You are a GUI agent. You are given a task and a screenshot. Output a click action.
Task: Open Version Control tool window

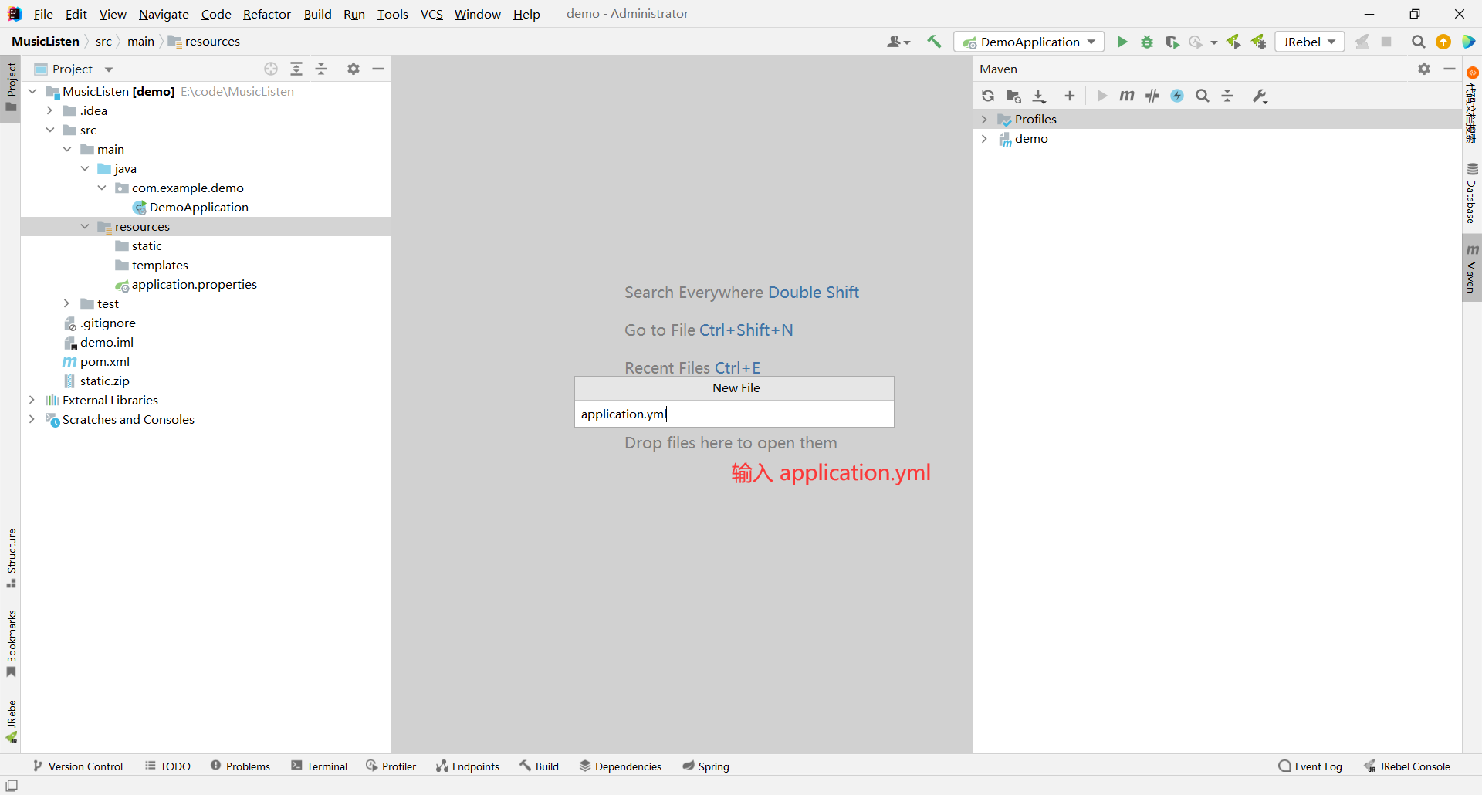(x=78, y=766)
